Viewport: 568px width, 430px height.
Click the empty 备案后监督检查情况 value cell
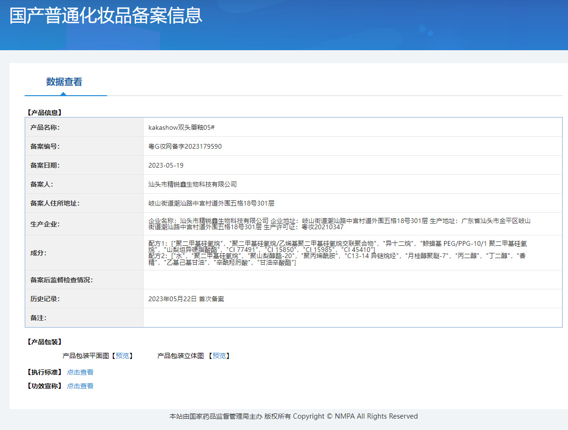[352, 280]
